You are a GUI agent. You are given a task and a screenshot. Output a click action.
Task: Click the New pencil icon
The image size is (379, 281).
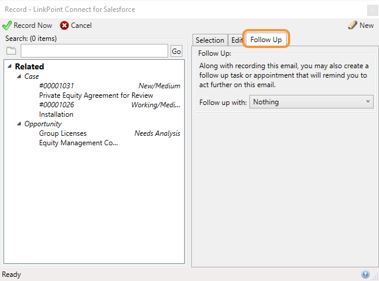352,25
